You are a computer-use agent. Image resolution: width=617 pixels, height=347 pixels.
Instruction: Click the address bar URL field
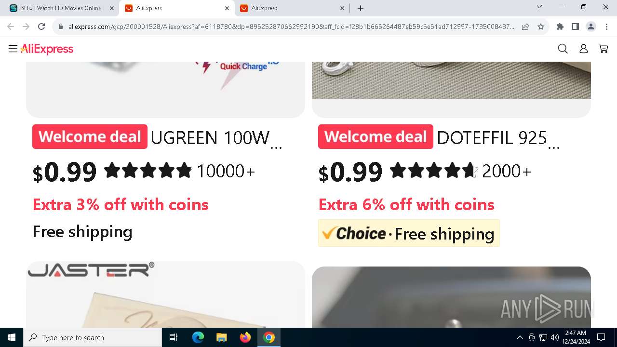(x=291, y=27)
